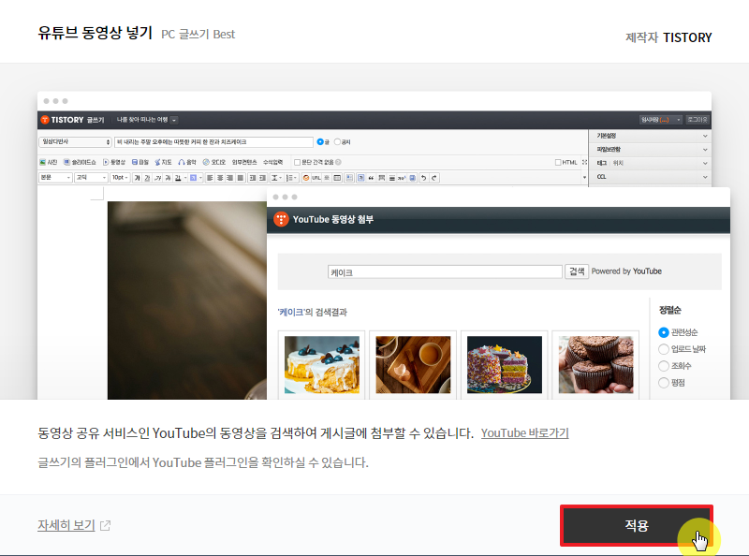Viewport: 749px width, 556px height.
Task: Click the 적용 apply button
Action: [637, 525]
